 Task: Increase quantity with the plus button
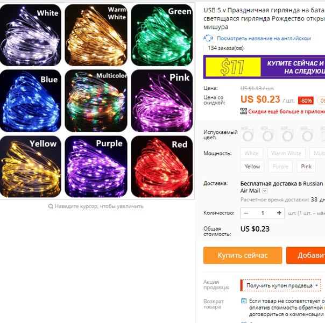point(279,213)
